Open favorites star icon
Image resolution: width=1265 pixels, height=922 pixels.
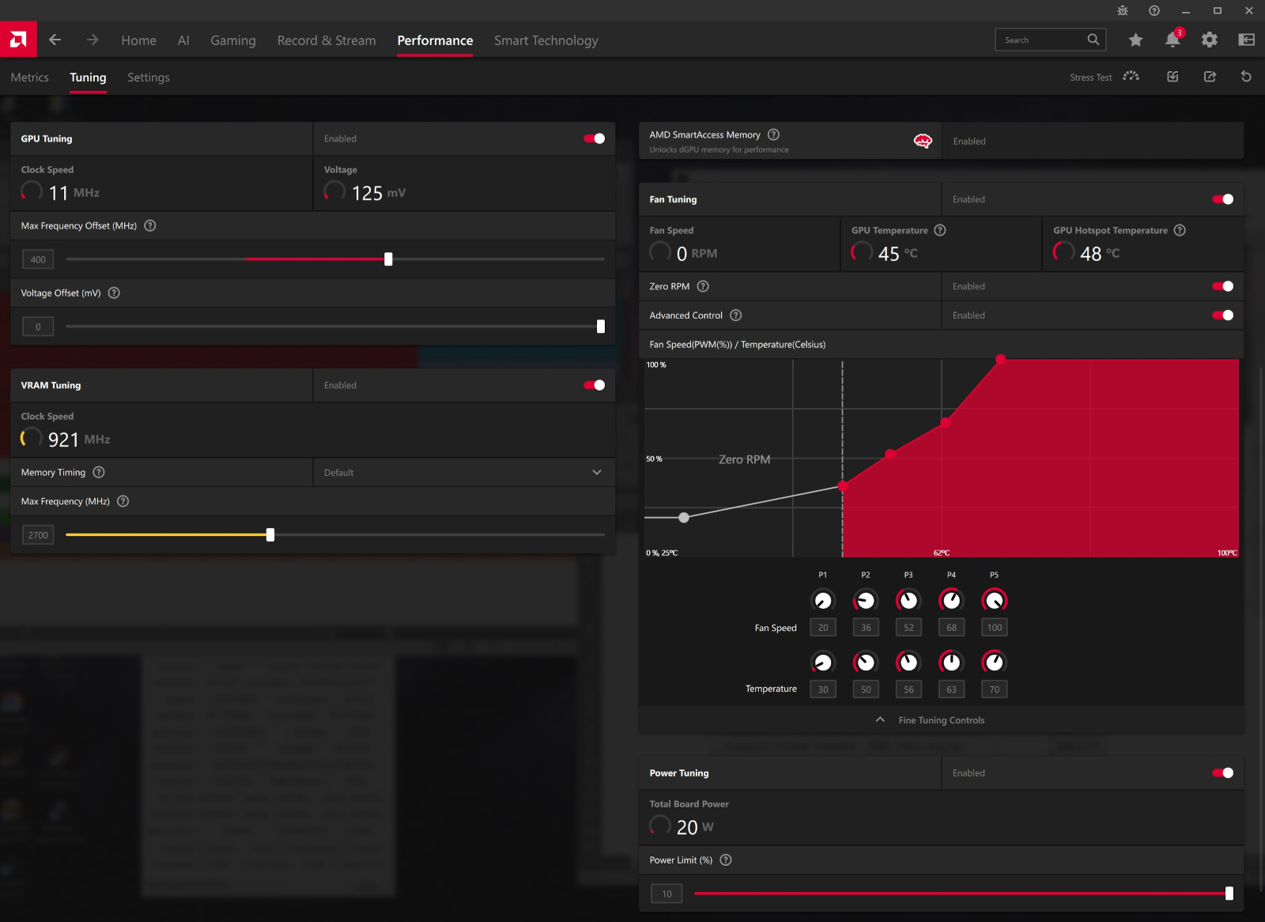(1136, 40)
